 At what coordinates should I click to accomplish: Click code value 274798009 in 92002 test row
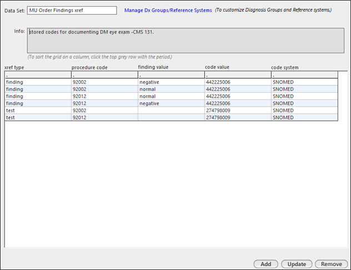point(238,110)
